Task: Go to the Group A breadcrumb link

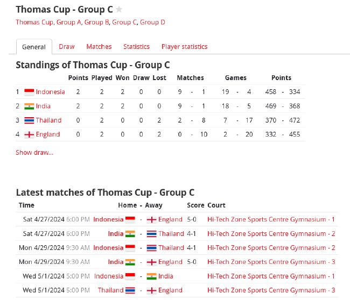Action: click(x=69, y=22)
